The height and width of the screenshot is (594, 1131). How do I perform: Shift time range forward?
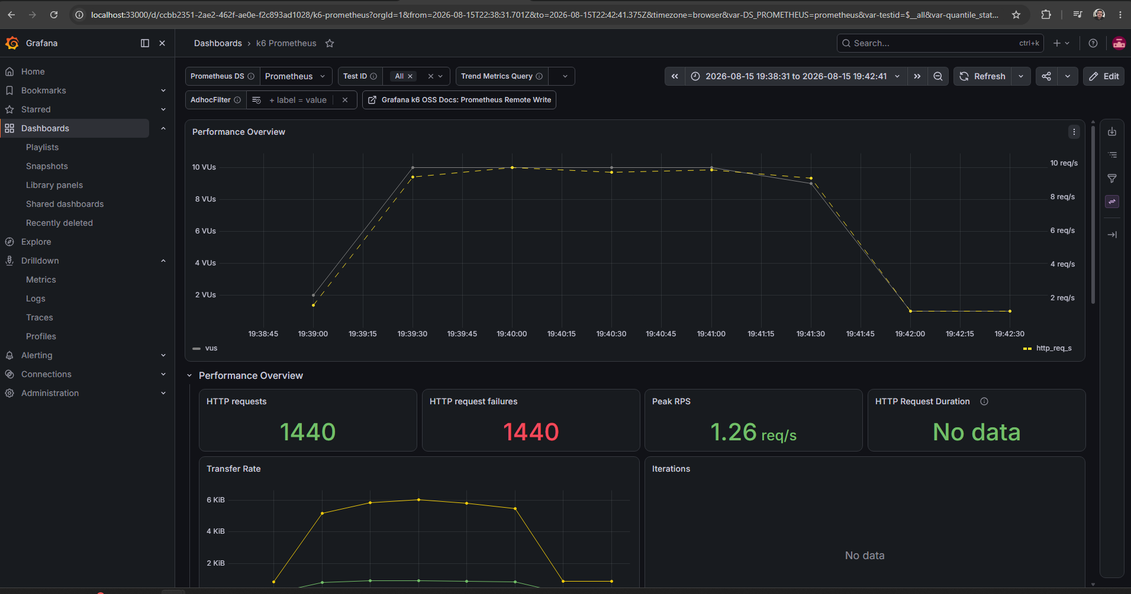917,76
